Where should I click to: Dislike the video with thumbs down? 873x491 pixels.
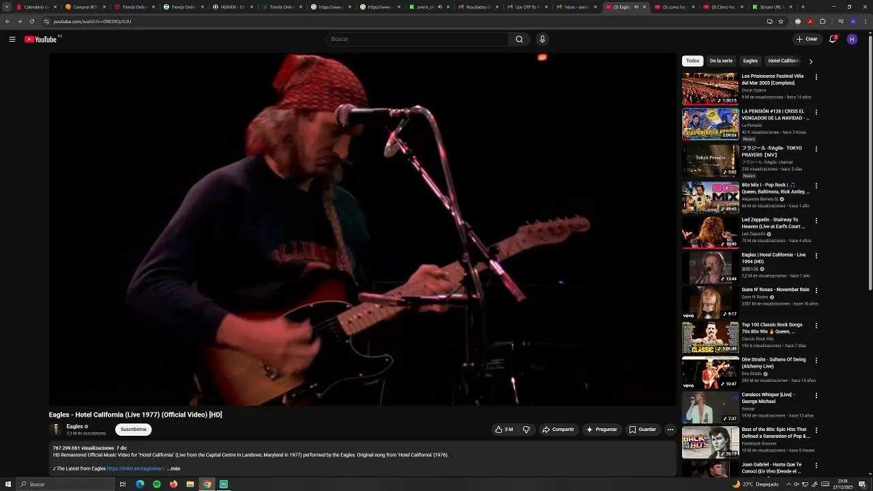(x=526, y=430)
